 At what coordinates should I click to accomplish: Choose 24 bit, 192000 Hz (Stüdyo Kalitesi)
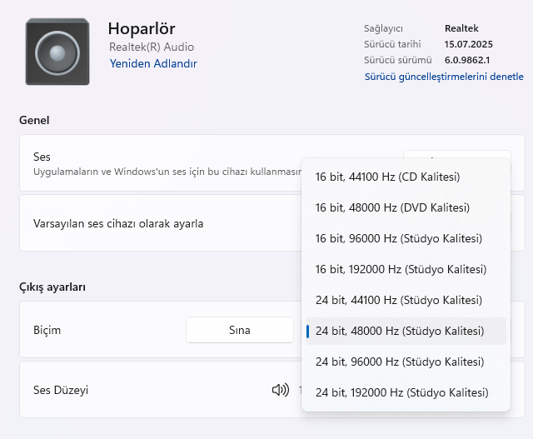401,392
